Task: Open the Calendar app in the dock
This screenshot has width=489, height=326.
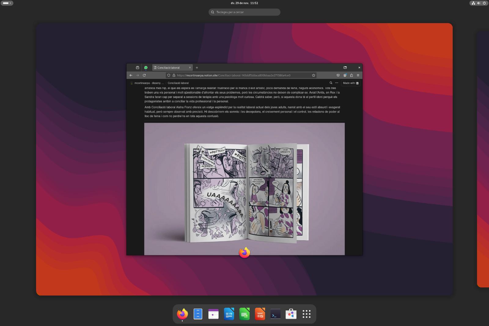Action: pos(213,314)
